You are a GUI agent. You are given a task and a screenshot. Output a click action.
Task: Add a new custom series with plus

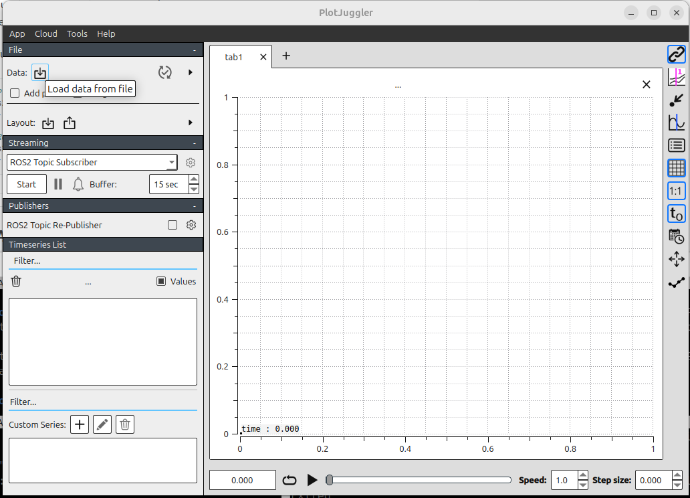pos(80,424)
